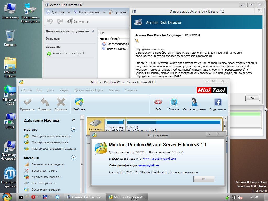Open the Диск menu in MiniTool
Viewport: 268px width, 201px height.
(x=51, y=90)
